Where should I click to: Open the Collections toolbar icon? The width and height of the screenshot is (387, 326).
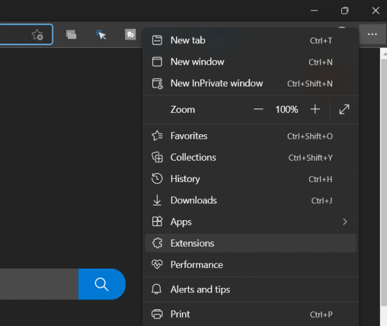(71, 34)
